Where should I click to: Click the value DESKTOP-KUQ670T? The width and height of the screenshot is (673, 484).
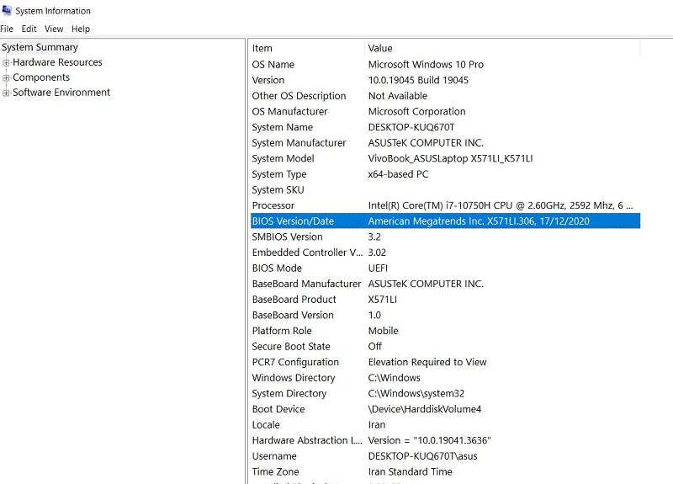[411, 127]
